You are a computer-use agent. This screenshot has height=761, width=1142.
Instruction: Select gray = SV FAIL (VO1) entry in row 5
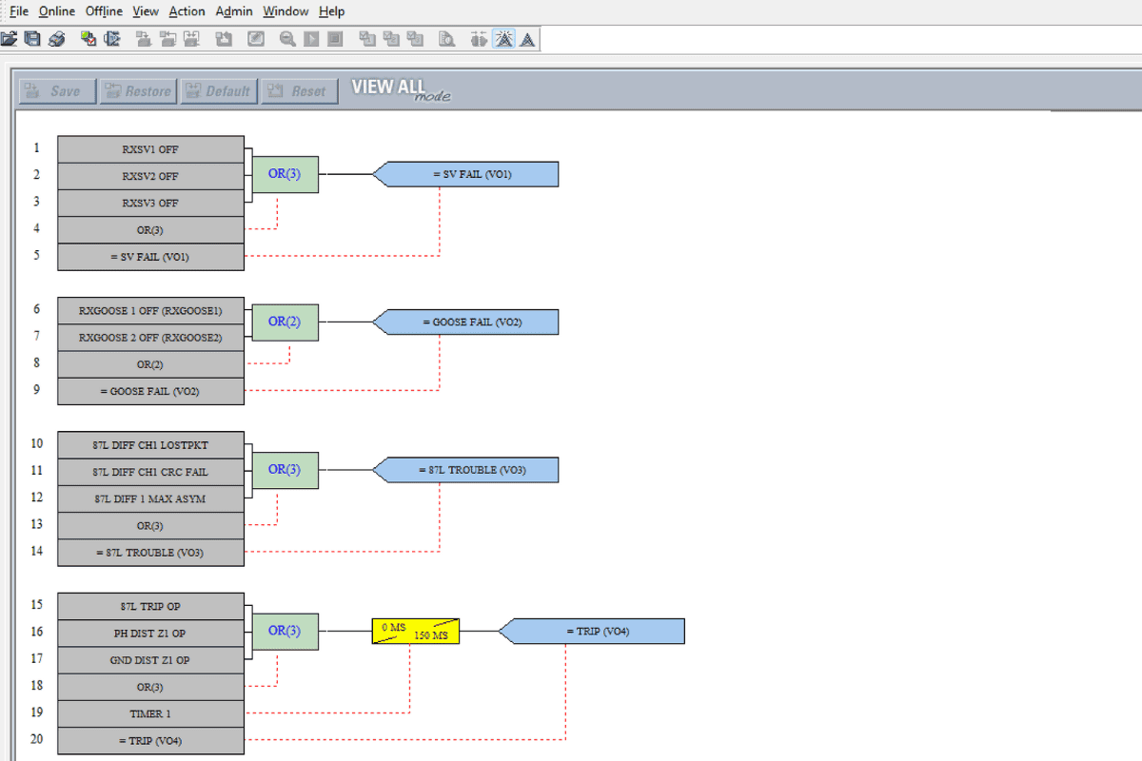[150, 257]
